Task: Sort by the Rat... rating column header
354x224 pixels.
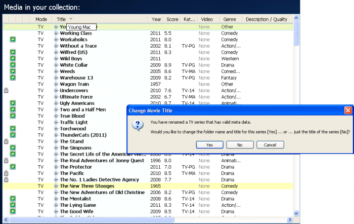Action: [x=189, y=19]
